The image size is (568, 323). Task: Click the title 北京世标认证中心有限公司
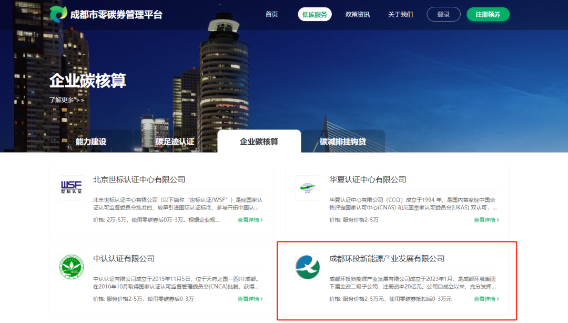[139, 179]
